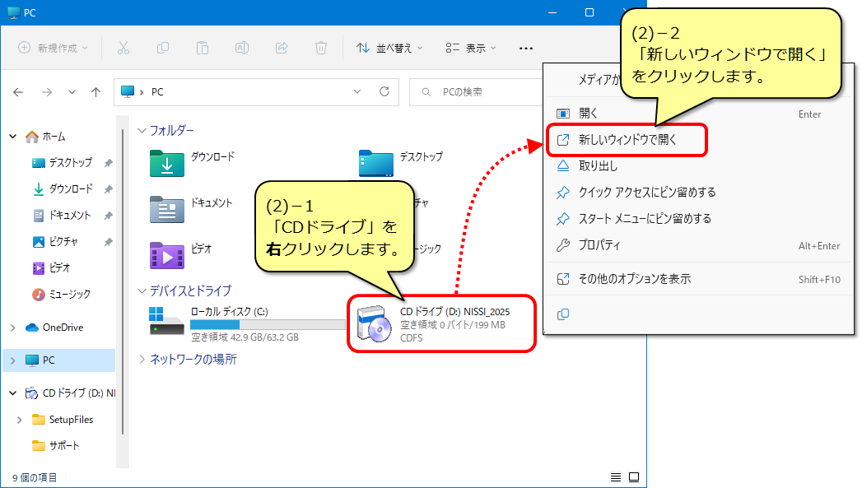Expand the OneDrive tree node
Image resolution: width=862 pixels, height=488 pixels.
tap(12, 328)
